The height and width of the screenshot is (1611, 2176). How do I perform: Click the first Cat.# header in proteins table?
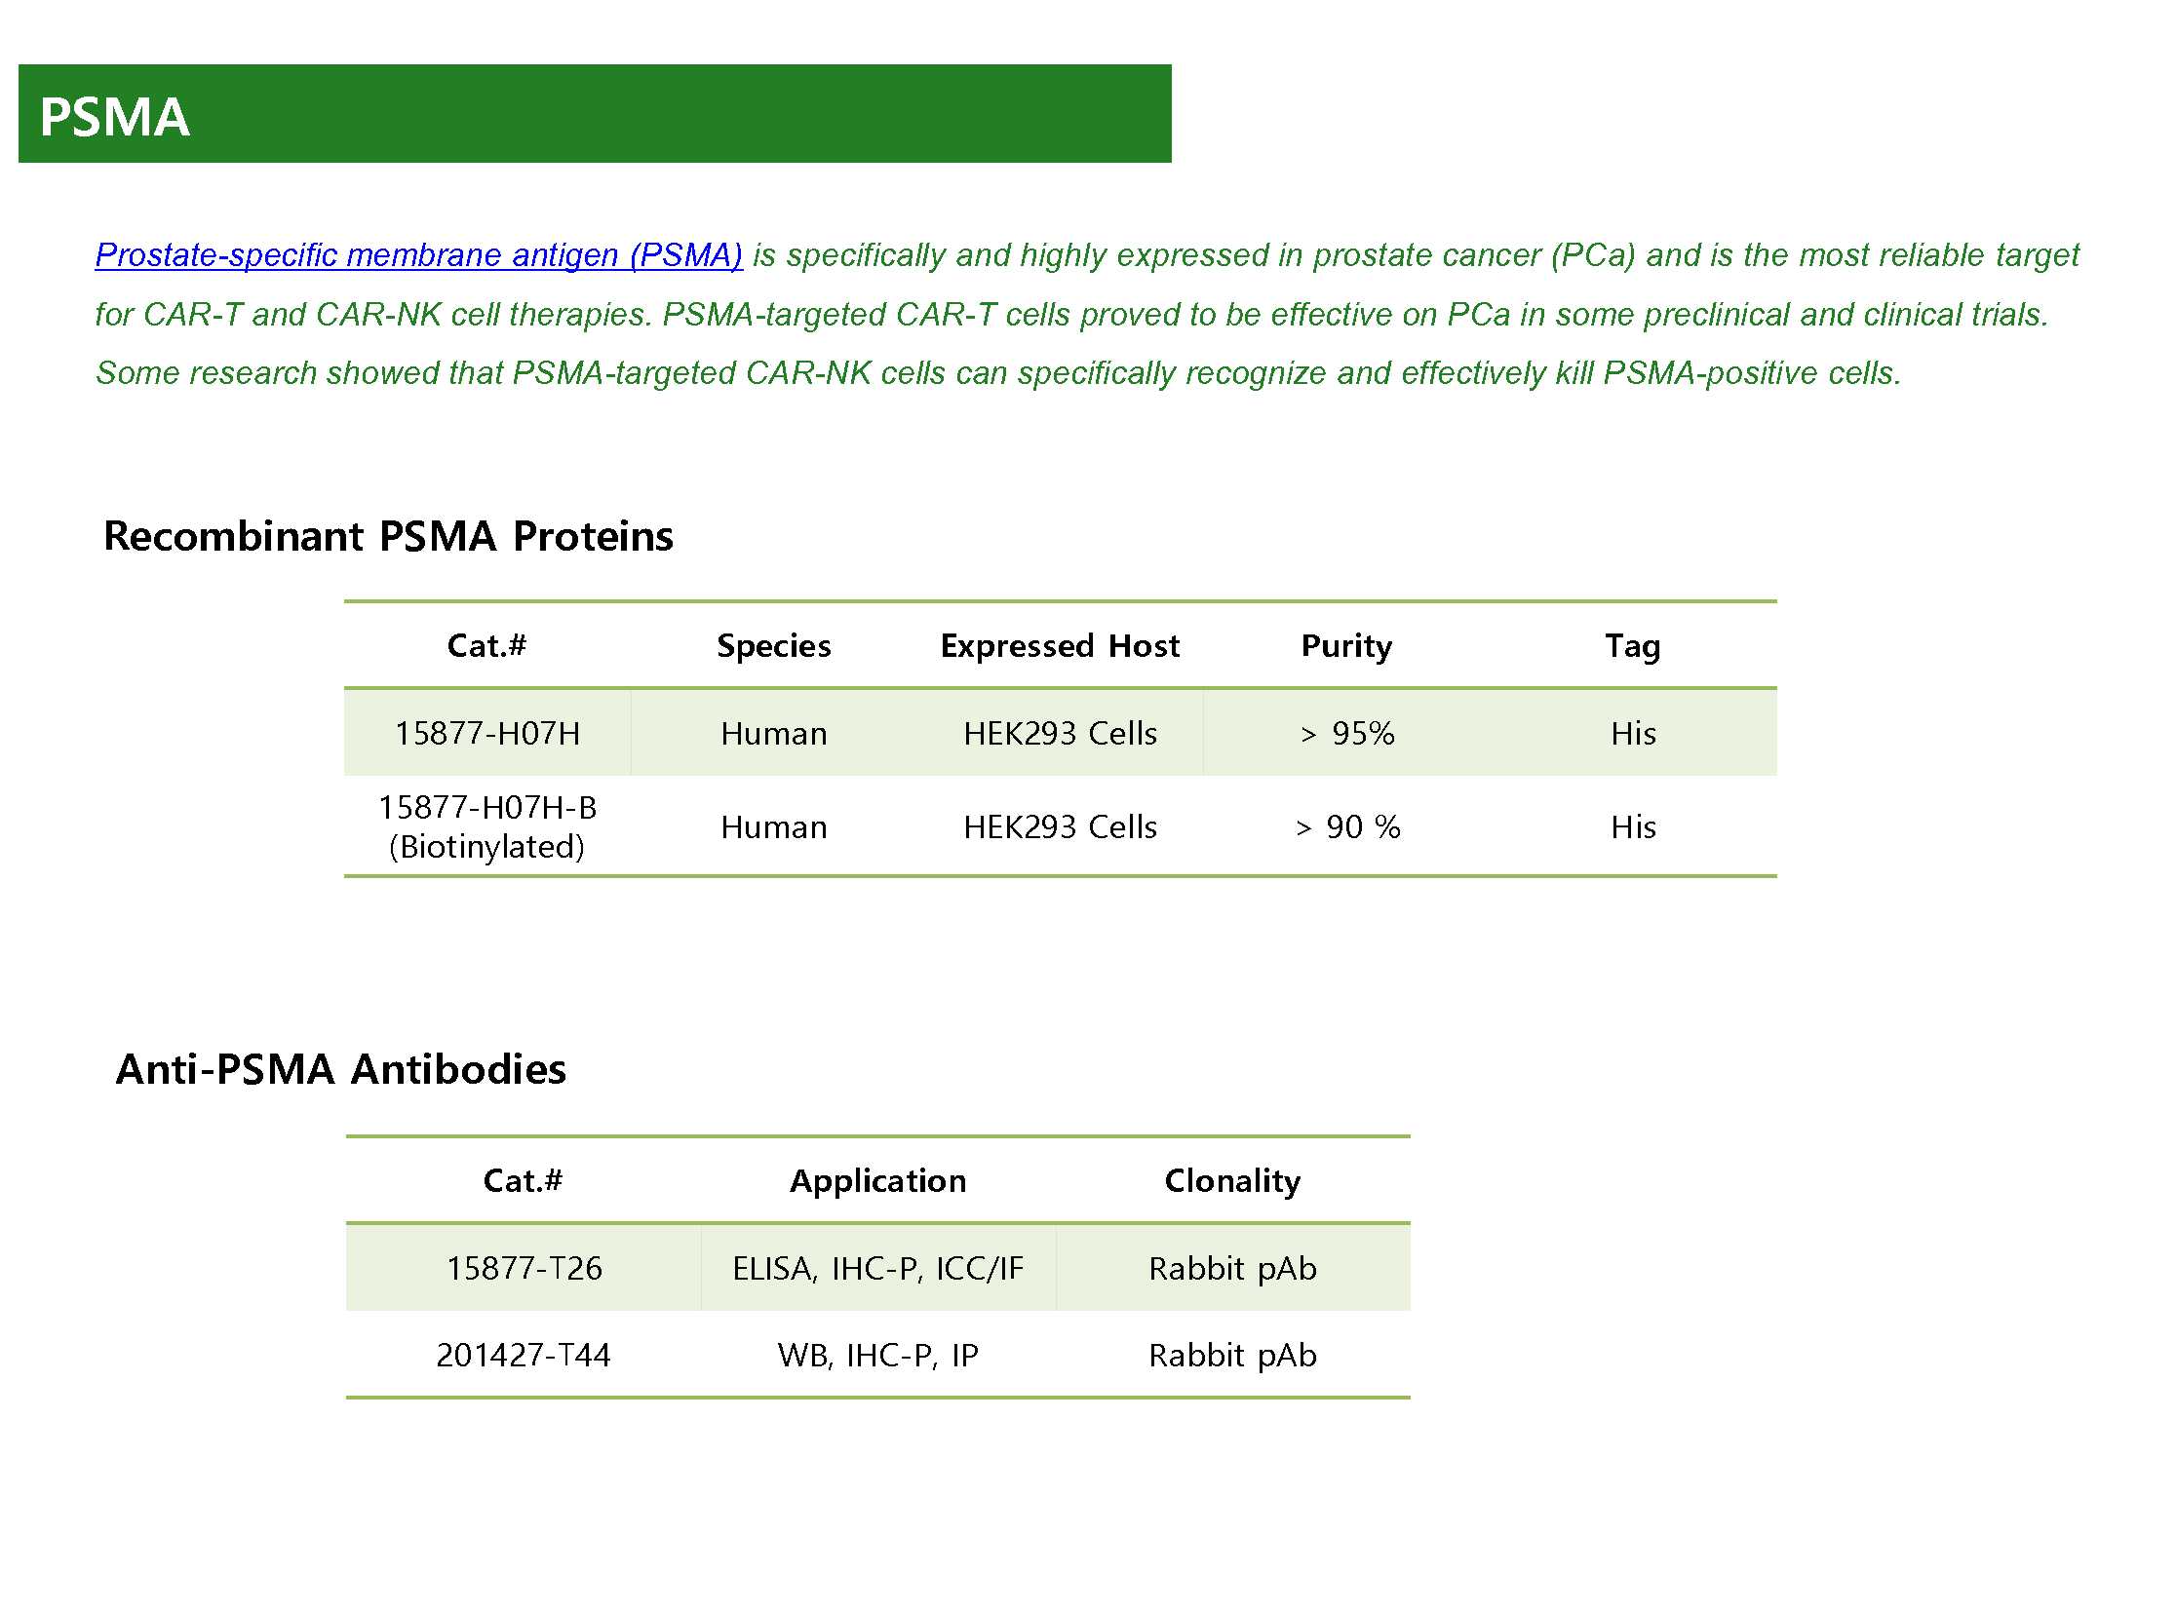click(x=486, y=645)
